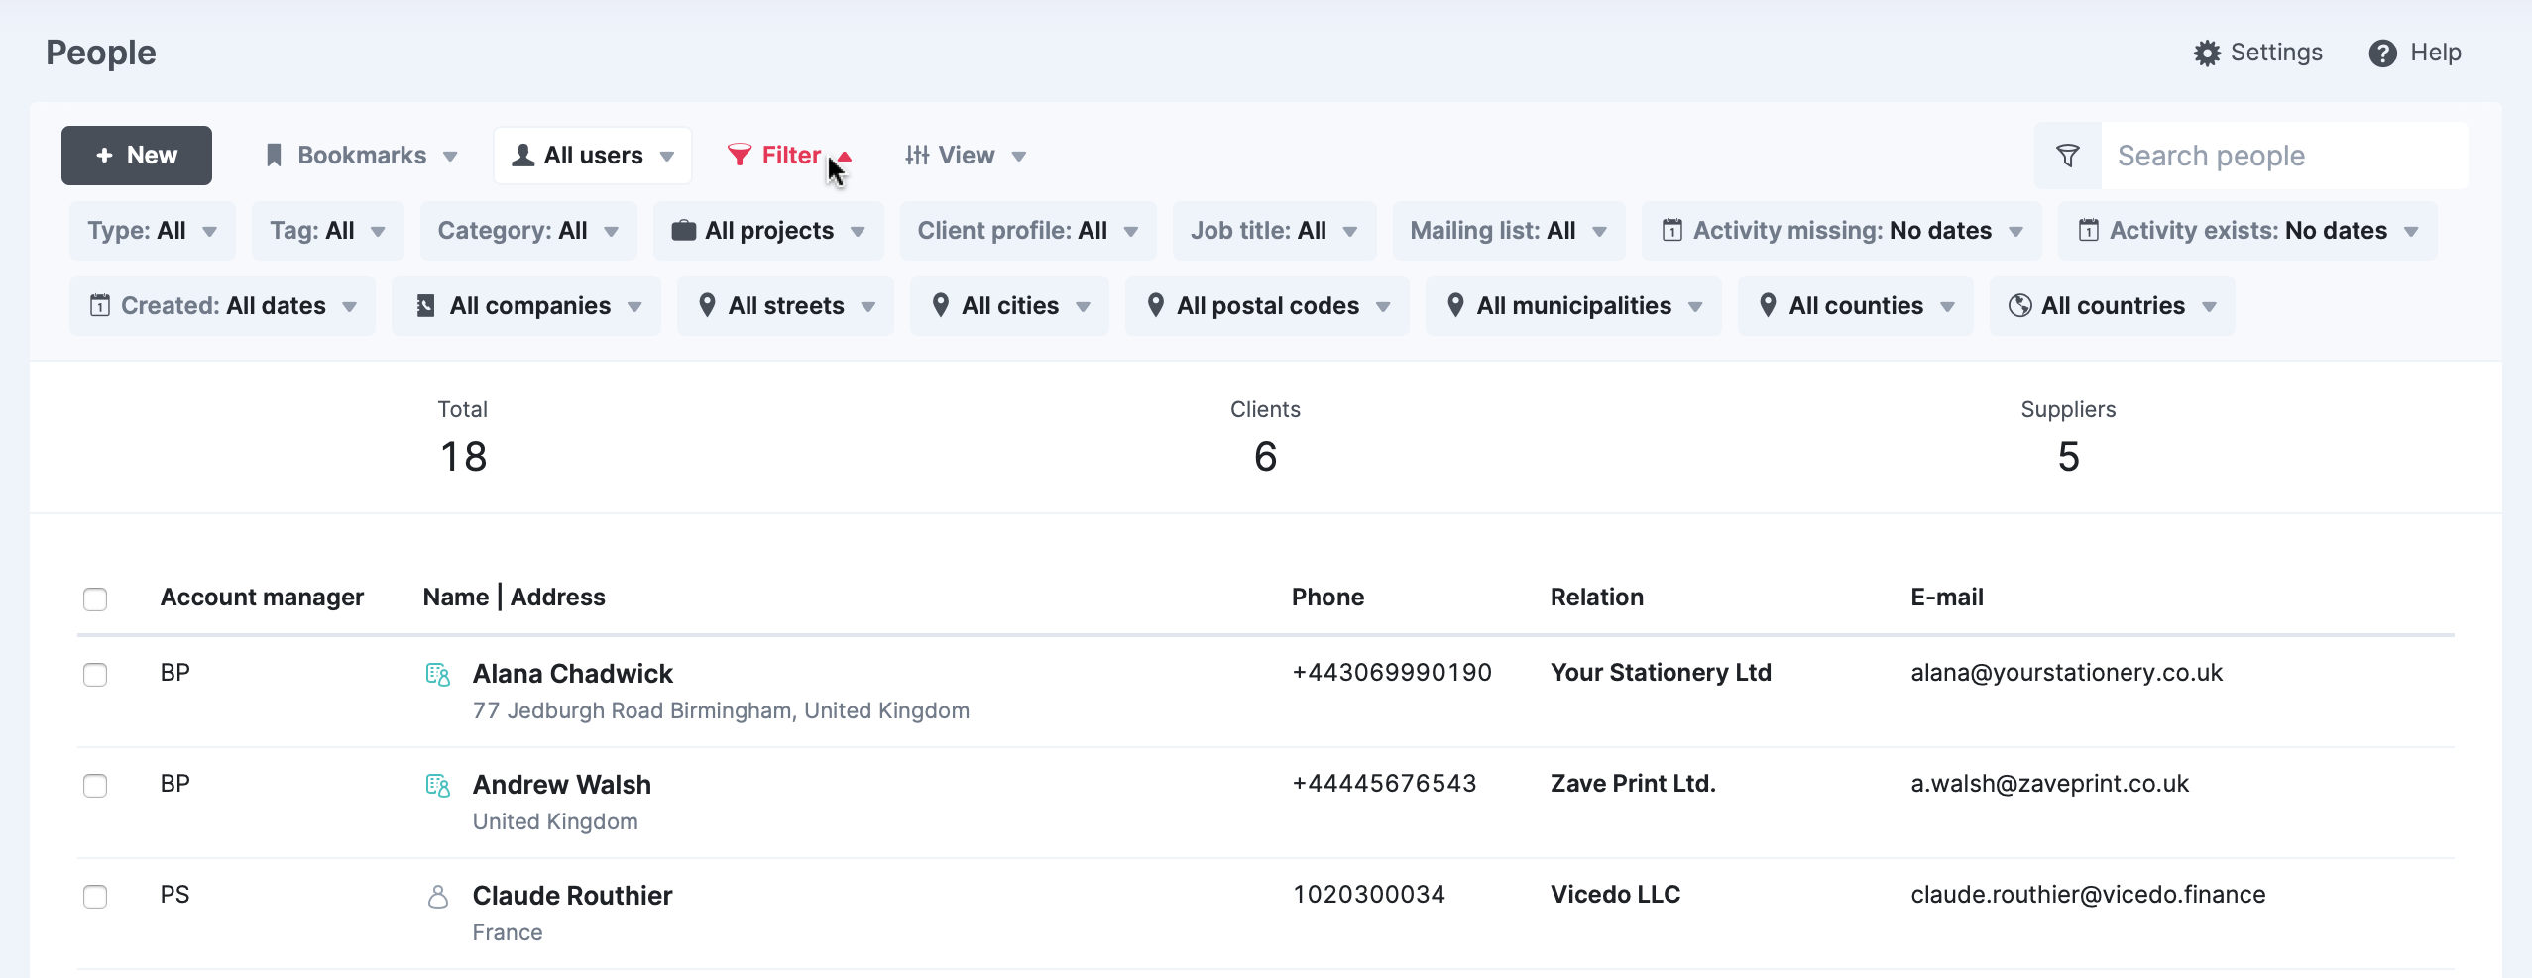The width and height of the screenshot is (2532, 978).
Task: Click the red funnel Filter icon
Action: point(740,155)
